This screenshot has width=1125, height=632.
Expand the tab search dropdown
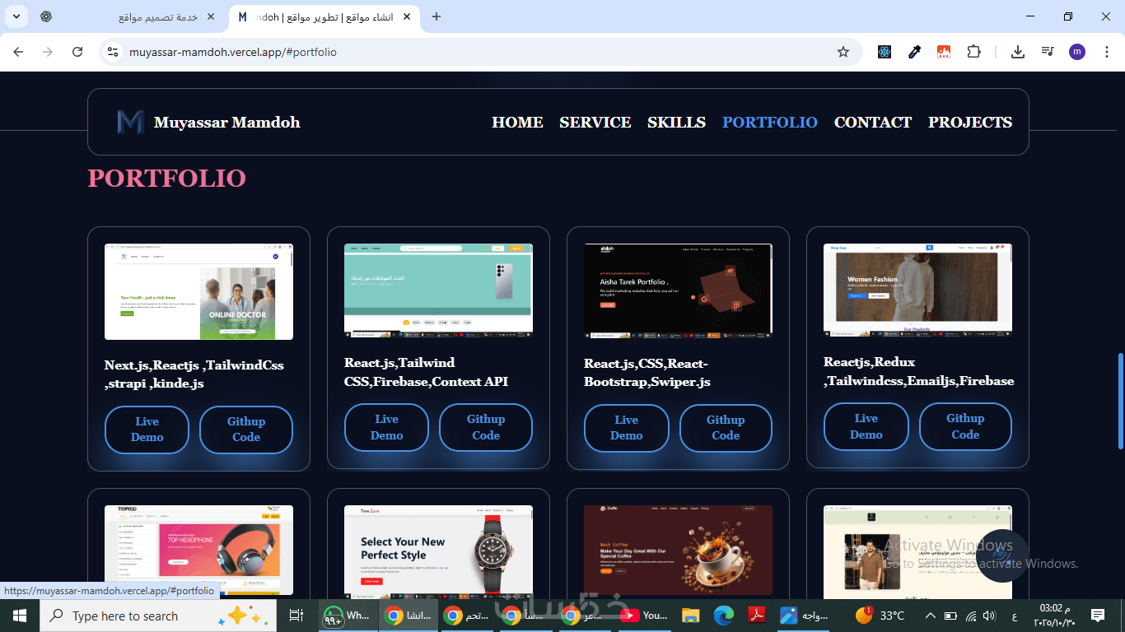16,16
